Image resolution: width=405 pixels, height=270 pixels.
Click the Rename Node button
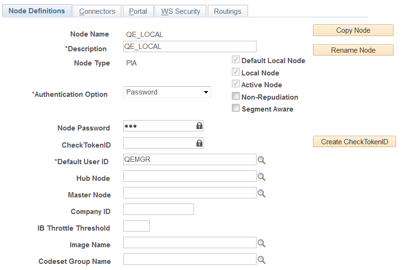pos(353,50)
